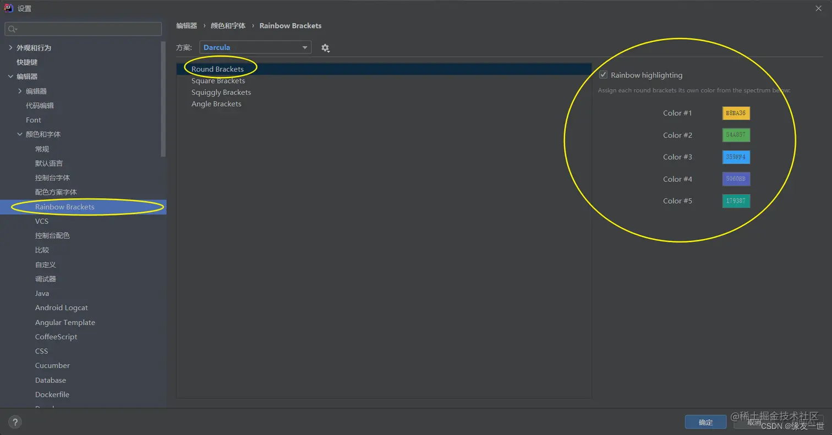Viewport: 832px width, 435px height.
Task: Expand the 外观和行为 tree node
Action: (x=10, y=48)
